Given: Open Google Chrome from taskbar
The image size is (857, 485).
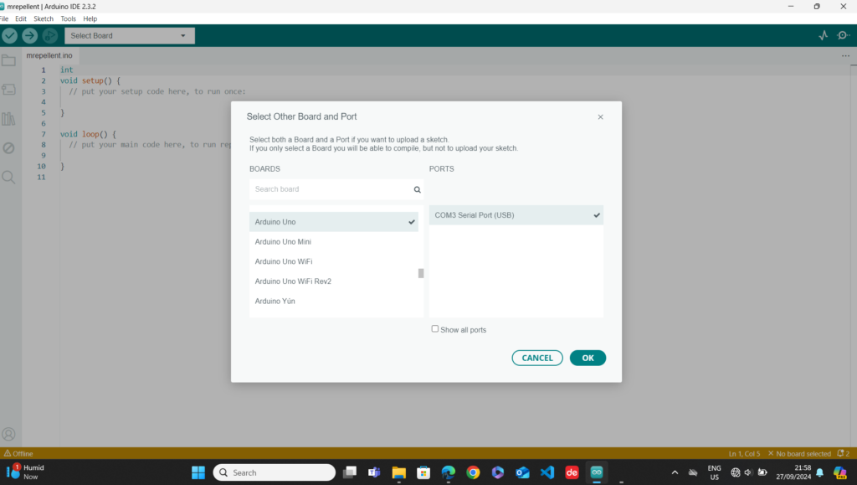Looking at the screenshot, I should (x=474, y=472).
